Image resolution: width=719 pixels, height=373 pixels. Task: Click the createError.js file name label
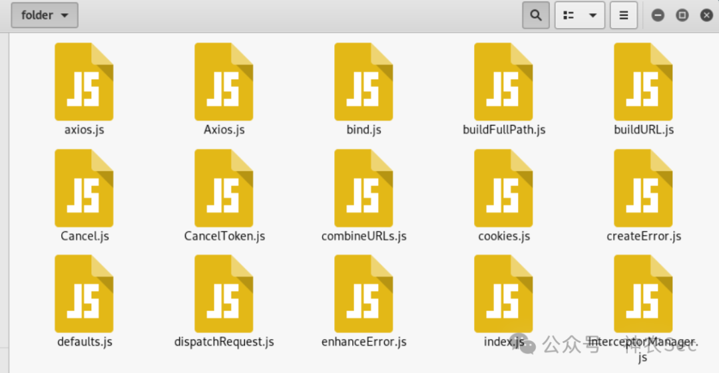644,236
